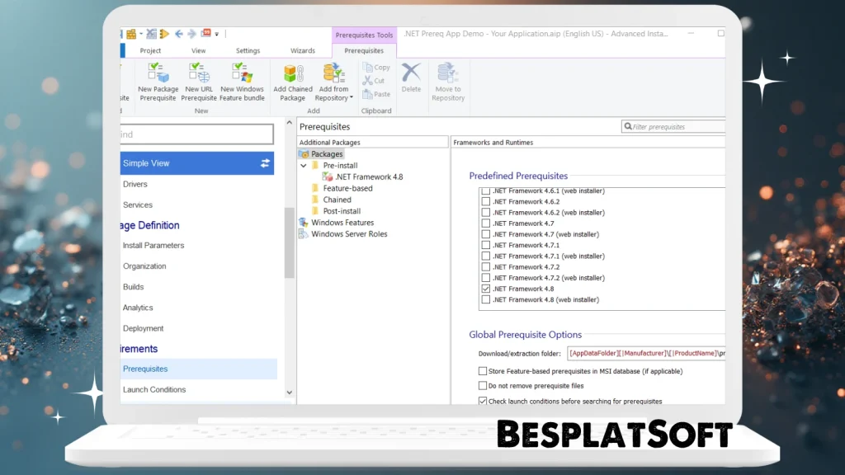Click the Add Chained Package icon

(293, 73)
